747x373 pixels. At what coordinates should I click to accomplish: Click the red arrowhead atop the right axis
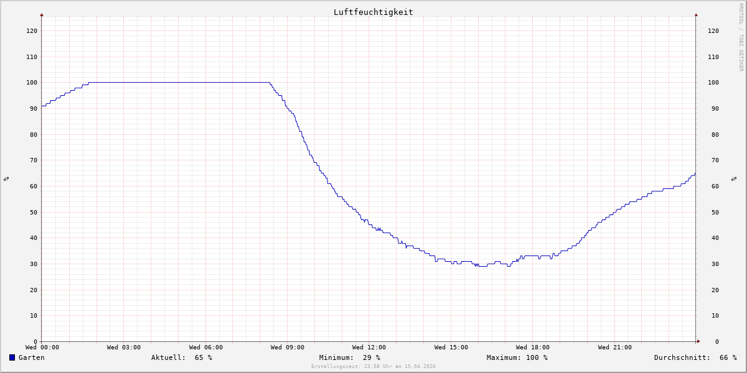(696, 14)
